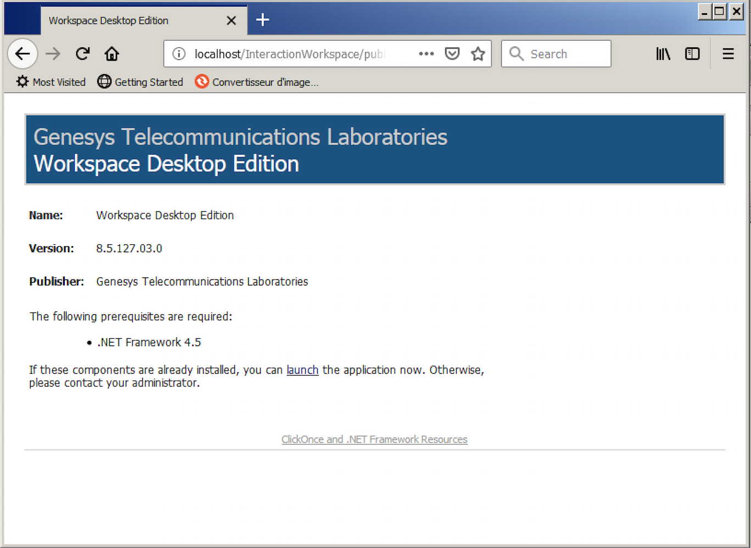
Task: Bookmark this page with the star icon
Action: (x=478, y=53)
